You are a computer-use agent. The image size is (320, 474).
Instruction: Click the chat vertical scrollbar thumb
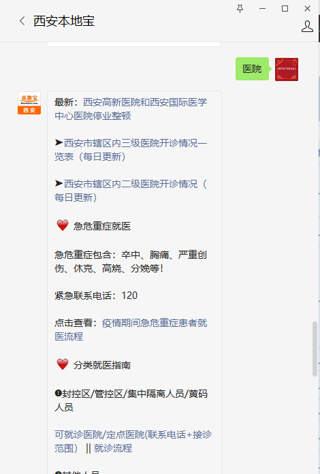pos(315,349)
